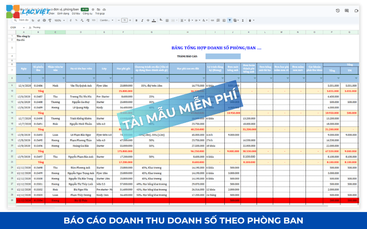Screen dimensions: 367x229
Task: Open the Dữ liệu menu
Action: coord(76,14)
